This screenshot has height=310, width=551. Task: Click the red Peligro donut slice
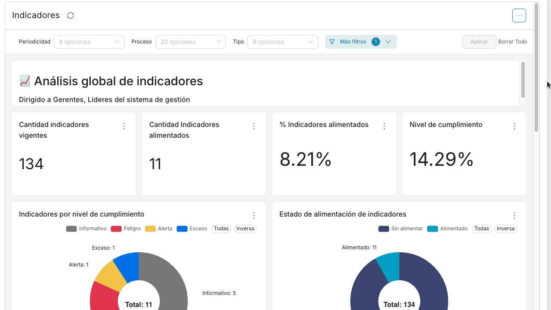tap(103, 300)
